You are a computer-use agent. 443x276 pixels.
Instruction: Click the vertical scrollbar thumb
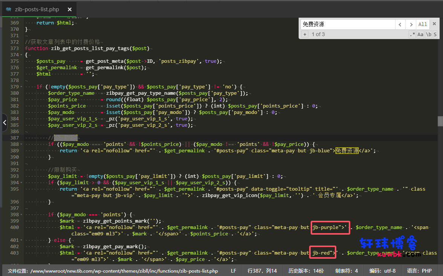point(440,121)
